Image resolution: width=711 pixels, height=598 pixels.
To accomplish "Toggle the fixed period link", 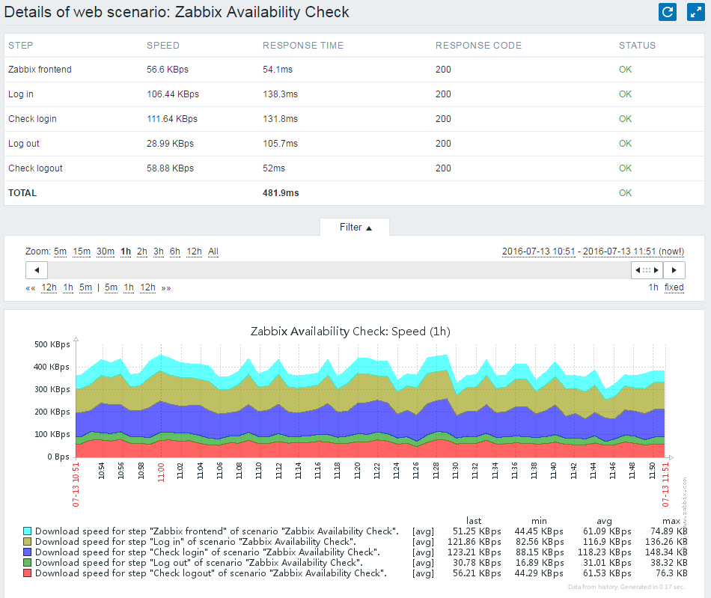I will 674,287.
